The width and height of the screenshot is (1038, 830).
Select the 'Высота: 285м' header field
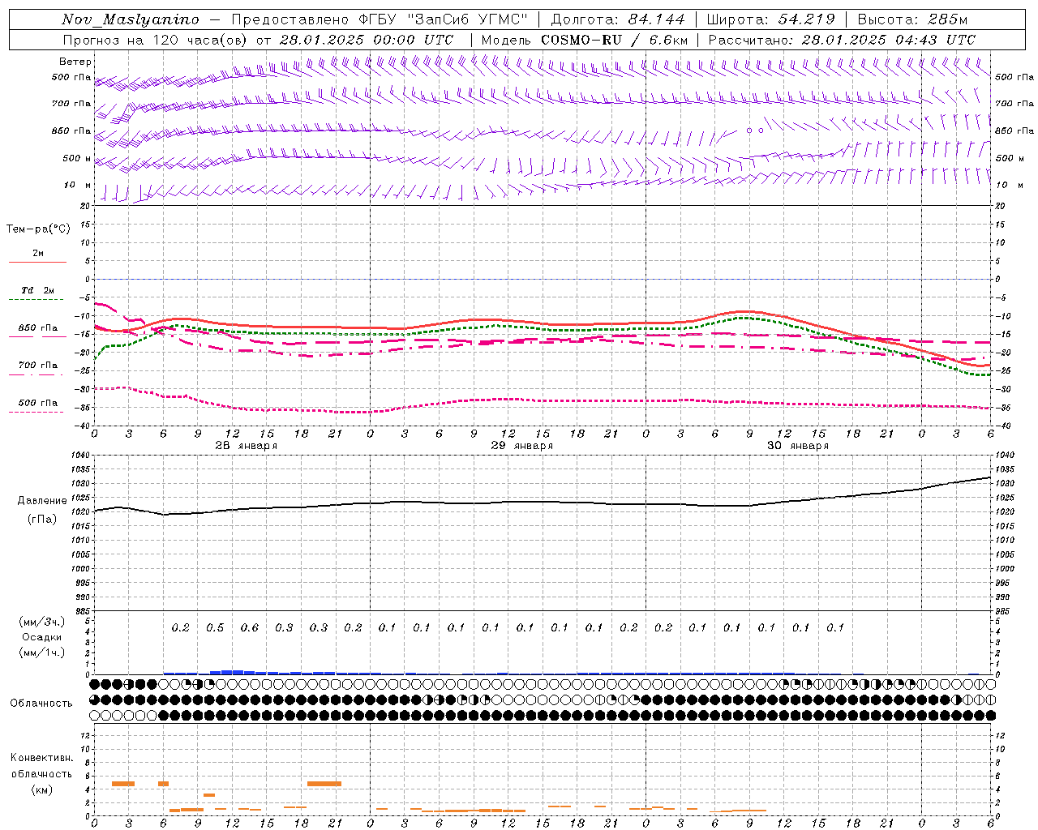coord(913,19)
